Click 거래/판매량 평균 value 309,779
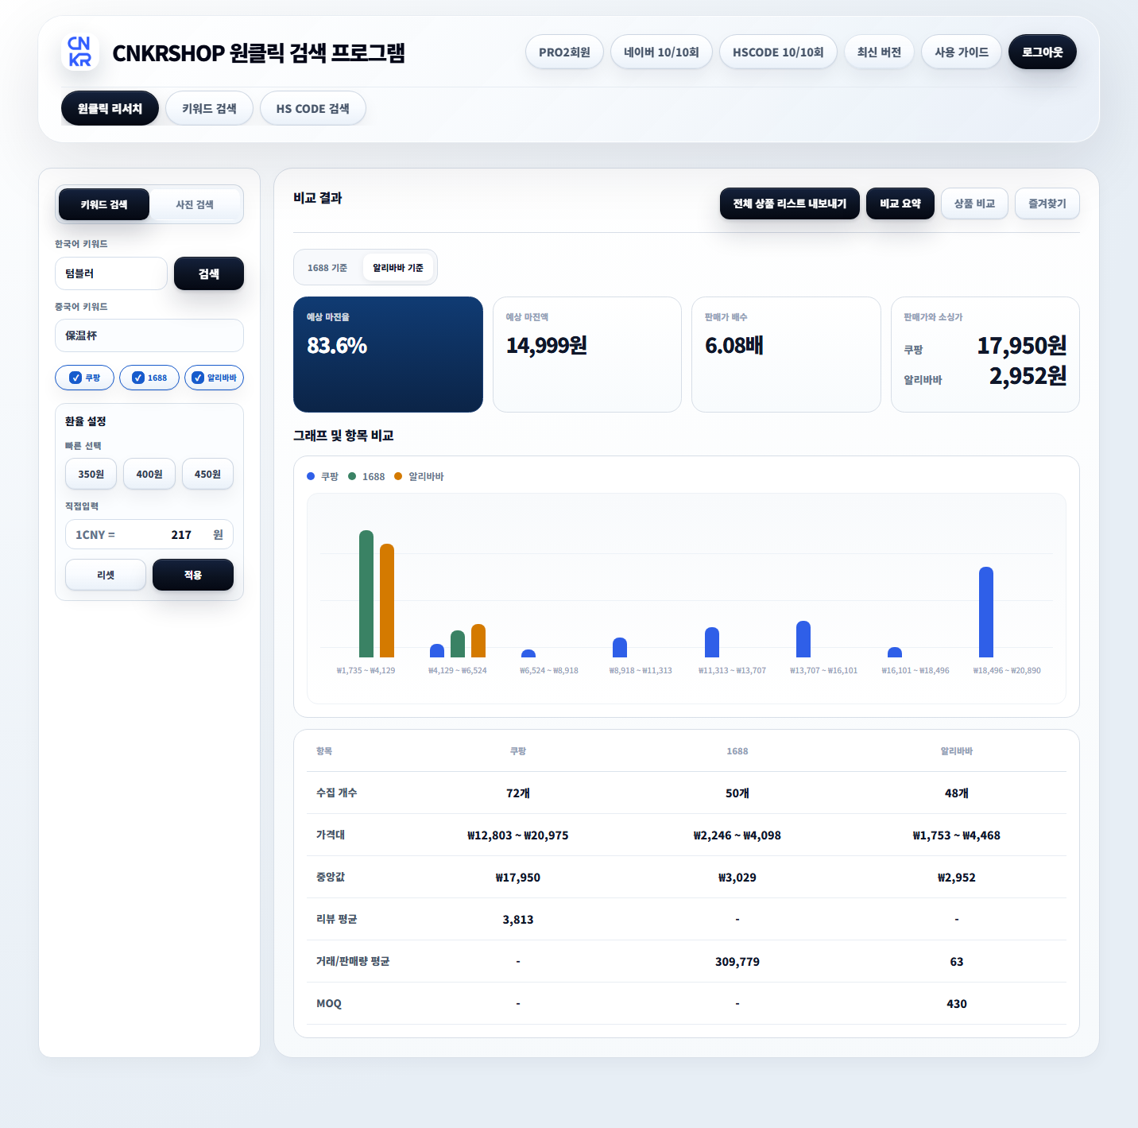Screen dimensions: 1138x1128 pos(737,962)
